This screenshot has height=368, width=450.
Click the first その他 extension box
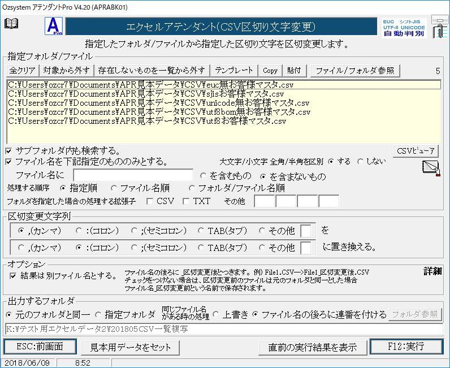tap(265, 201)
